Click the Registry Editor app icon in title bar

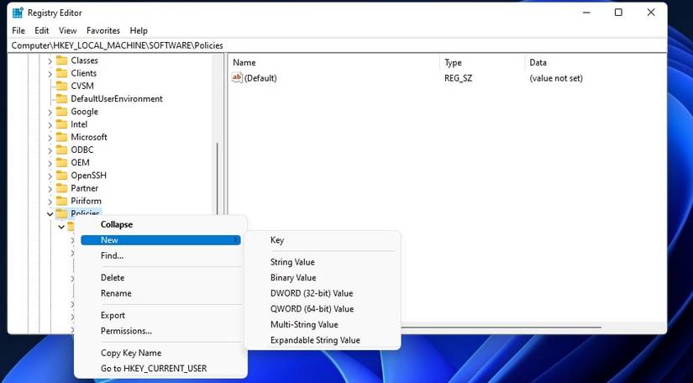18,13
